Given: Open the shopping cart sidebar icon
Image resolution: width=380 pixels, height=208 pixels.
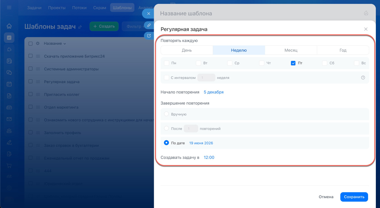Looking at the screenshot, I should click(9, 165).
